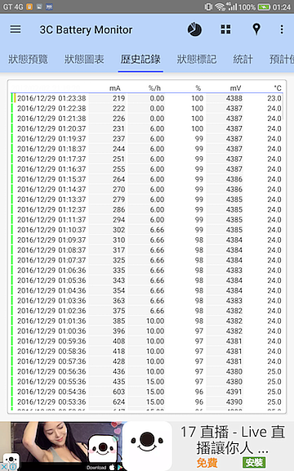Tap the 219 mA value
Viewport: 294px width, 471px height.
[x=118, y=98]
